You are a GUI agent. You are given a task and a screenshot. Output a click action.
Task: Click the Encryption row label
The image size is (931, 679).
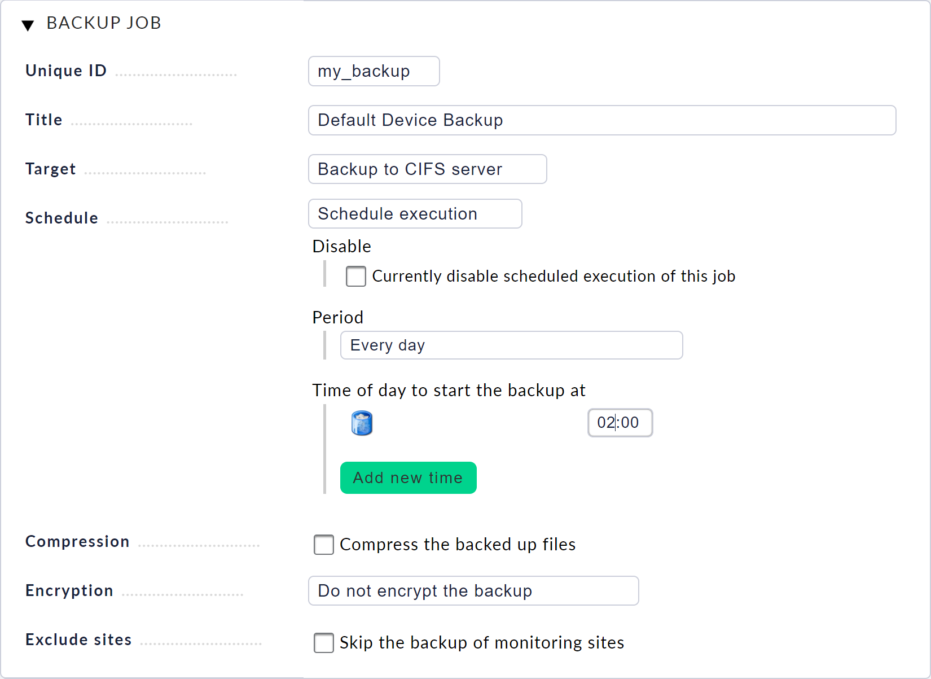(69, 590)
